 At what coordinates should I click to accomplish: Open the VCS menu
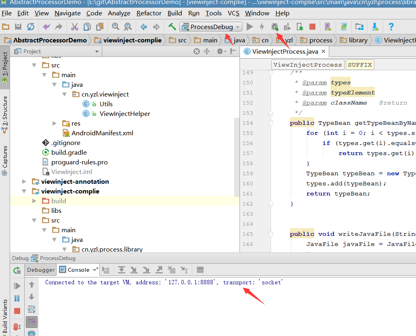[x=233, y=13]
